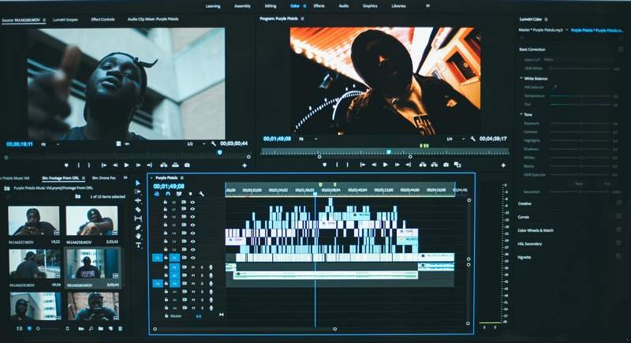This screenshot has width=631, height=343.
Task: Open Lumetri Scopes tab
Action: coord(65,19)
